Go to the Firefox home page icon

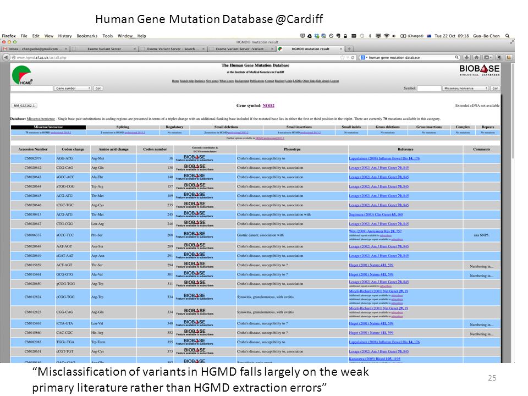tap(476, 58)
